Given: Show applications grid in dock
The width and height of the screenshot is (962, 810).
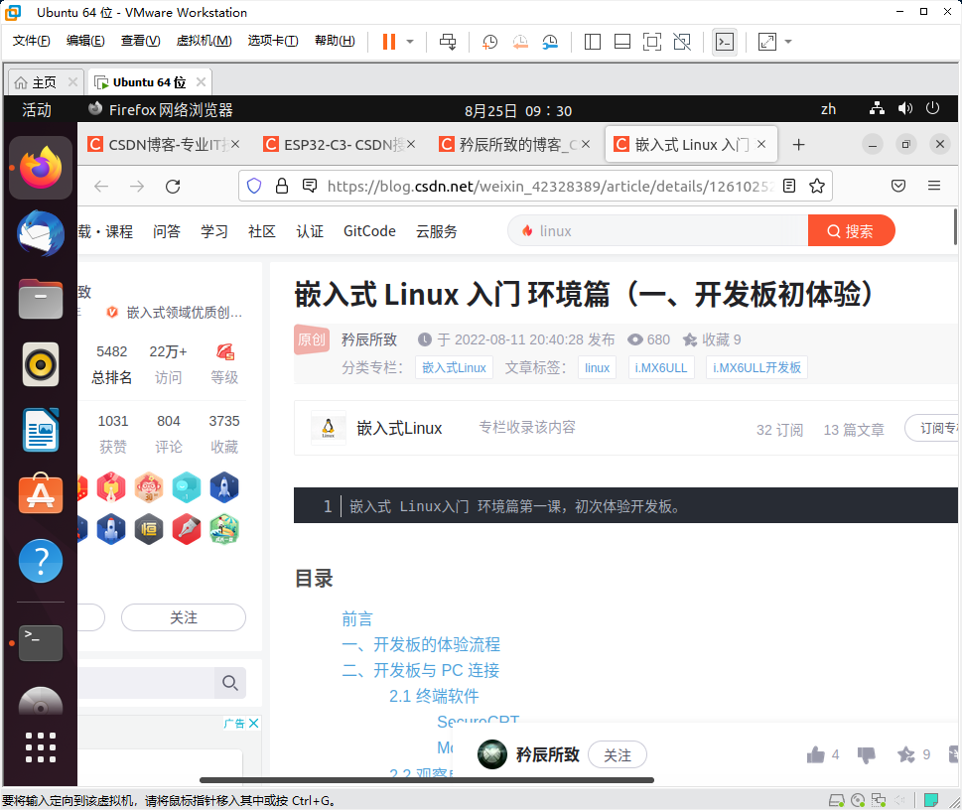Looking at the screenshot, I should 41,746.
